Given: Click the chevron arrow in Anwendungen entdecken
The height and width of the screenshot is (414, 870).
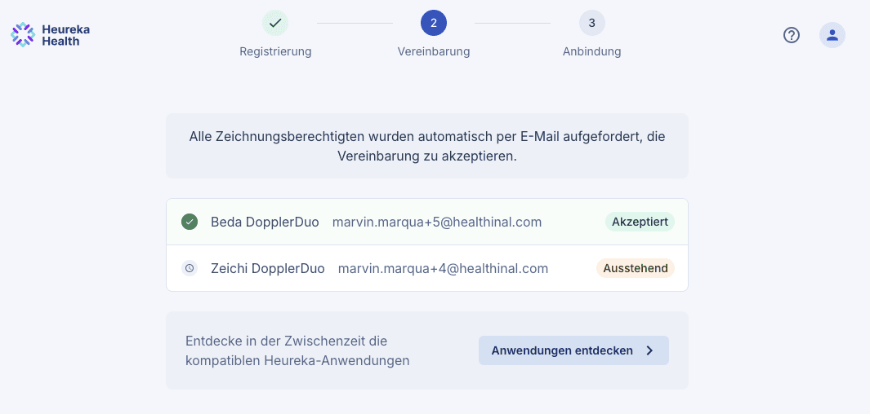Looking at the screenshot, I should click(x=649, y=350).
